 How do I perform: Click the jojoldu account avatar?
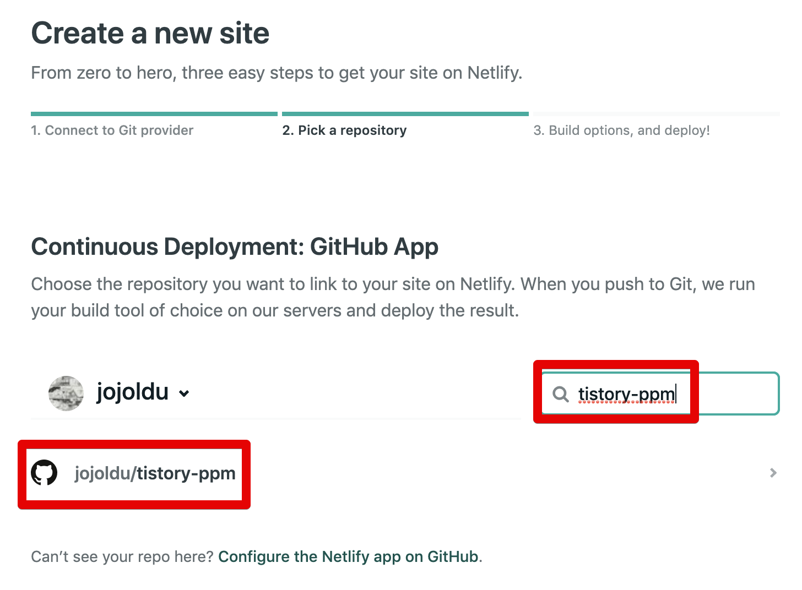click(66, 393)
